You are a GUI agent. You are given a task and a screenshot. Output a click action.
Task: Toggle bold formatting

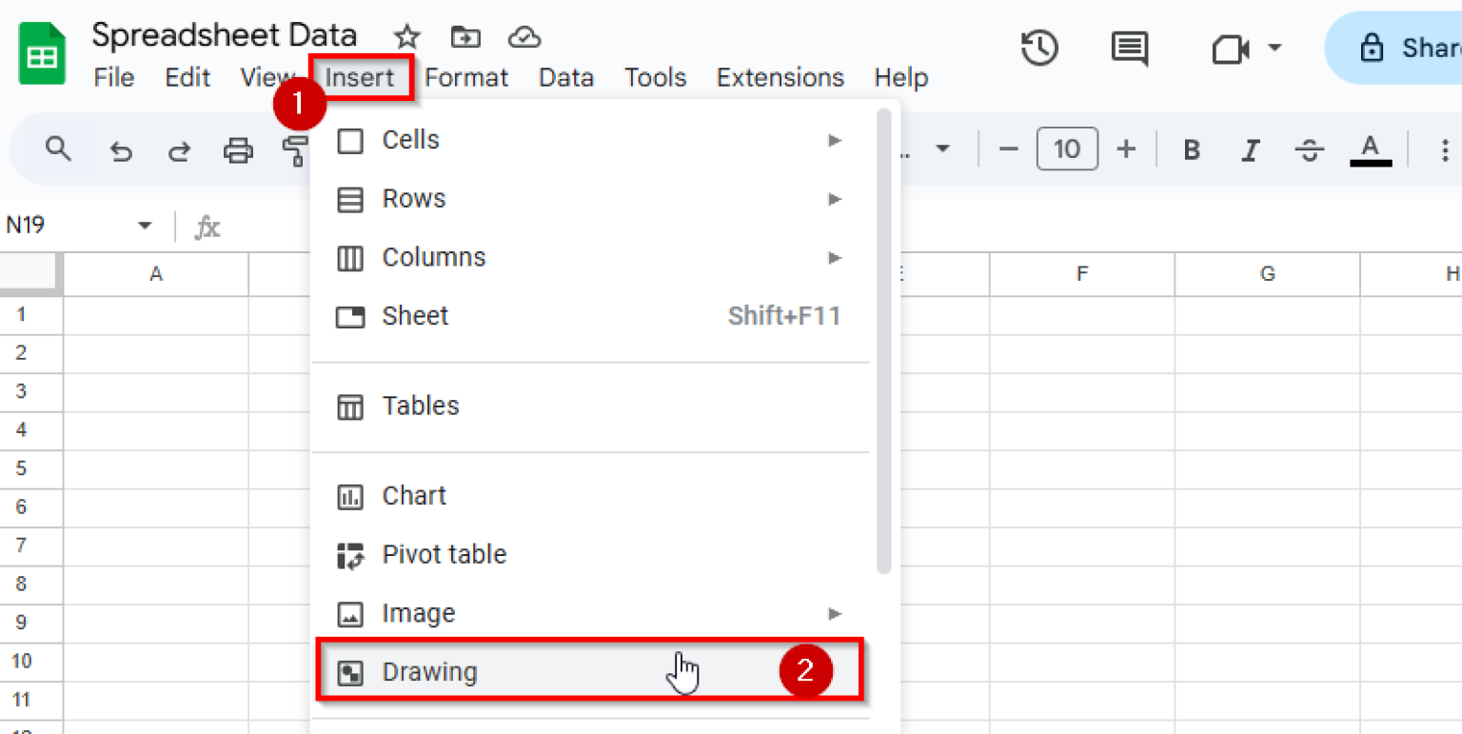coord(1192,149)
